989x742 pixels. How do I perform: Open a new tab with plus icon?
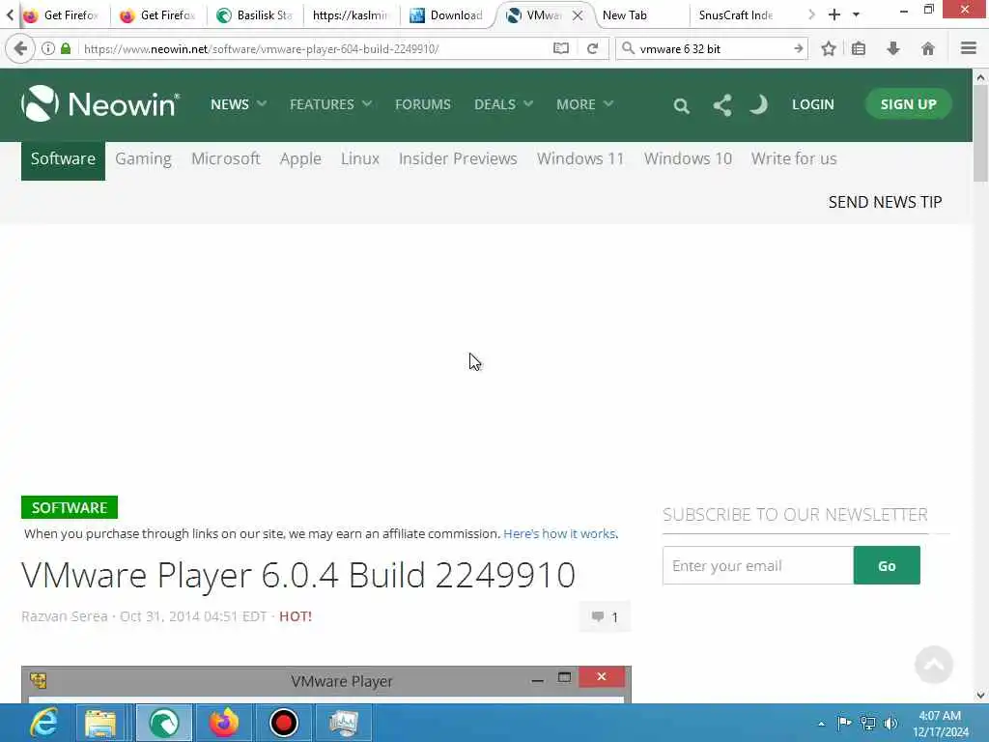click(x=834, y=14)
